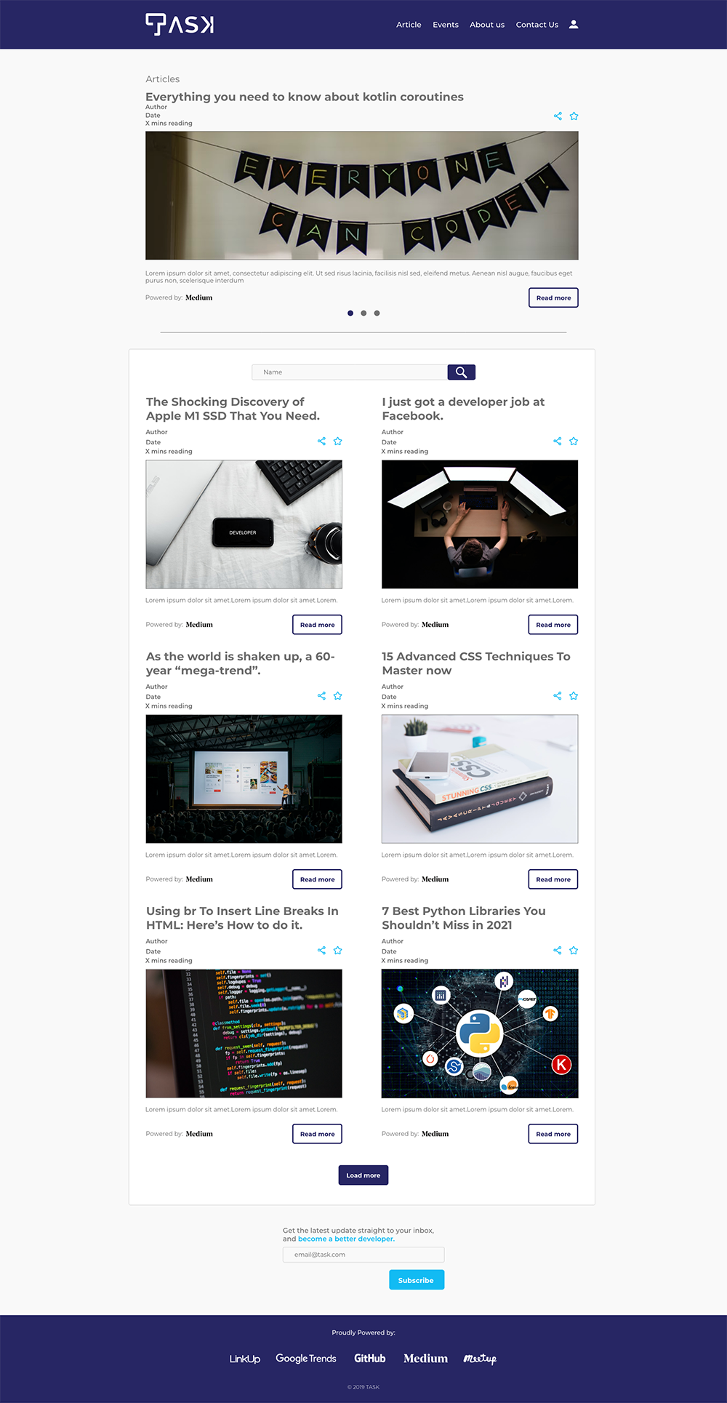
Task: Favorite the Facebook developer job article
Action: (574, 441)
